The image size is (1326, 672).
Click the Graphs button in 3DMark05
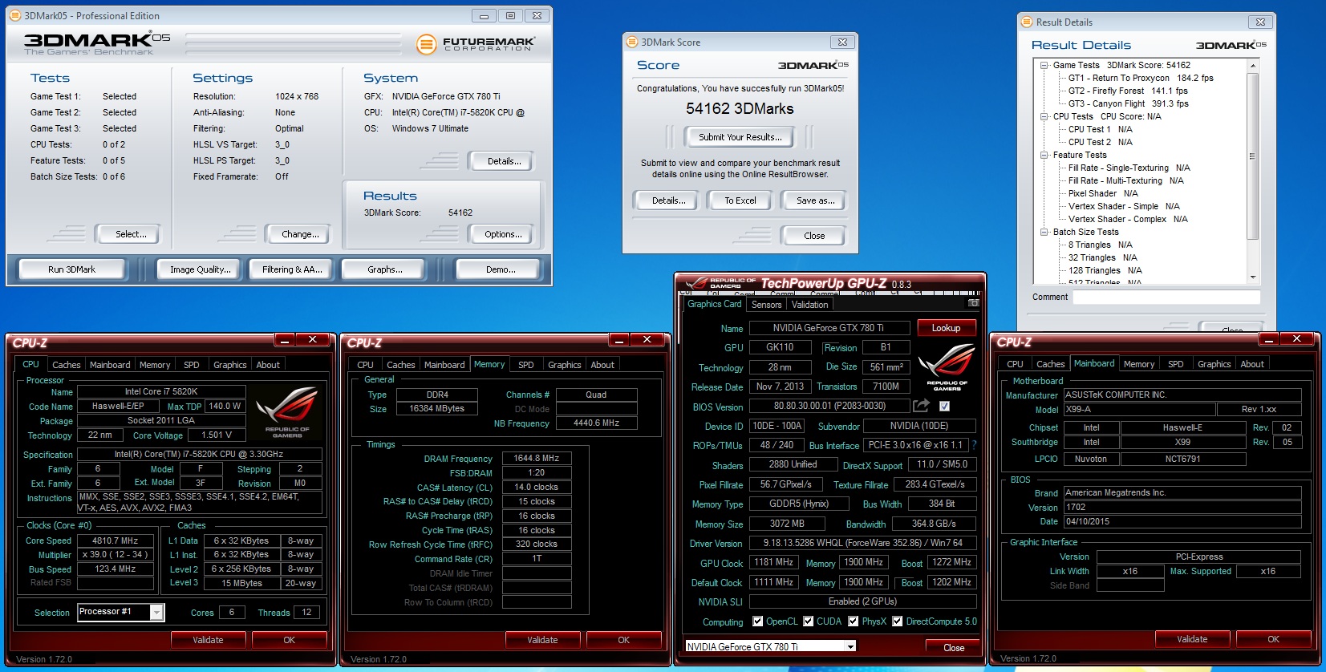coord(385,269)
